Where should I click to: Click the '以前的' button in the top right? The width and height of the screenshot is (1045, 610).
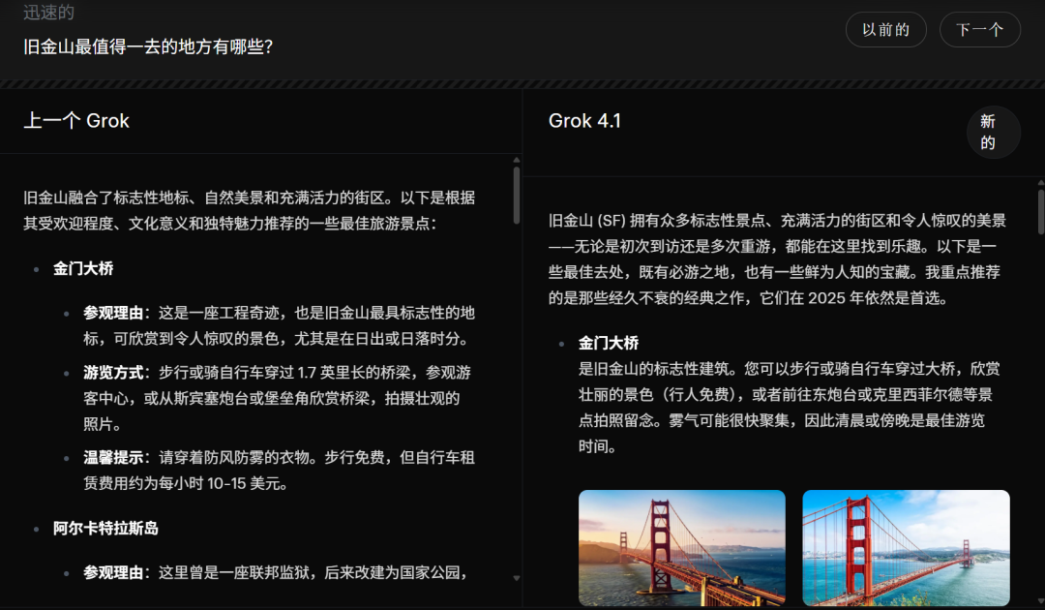885,30
